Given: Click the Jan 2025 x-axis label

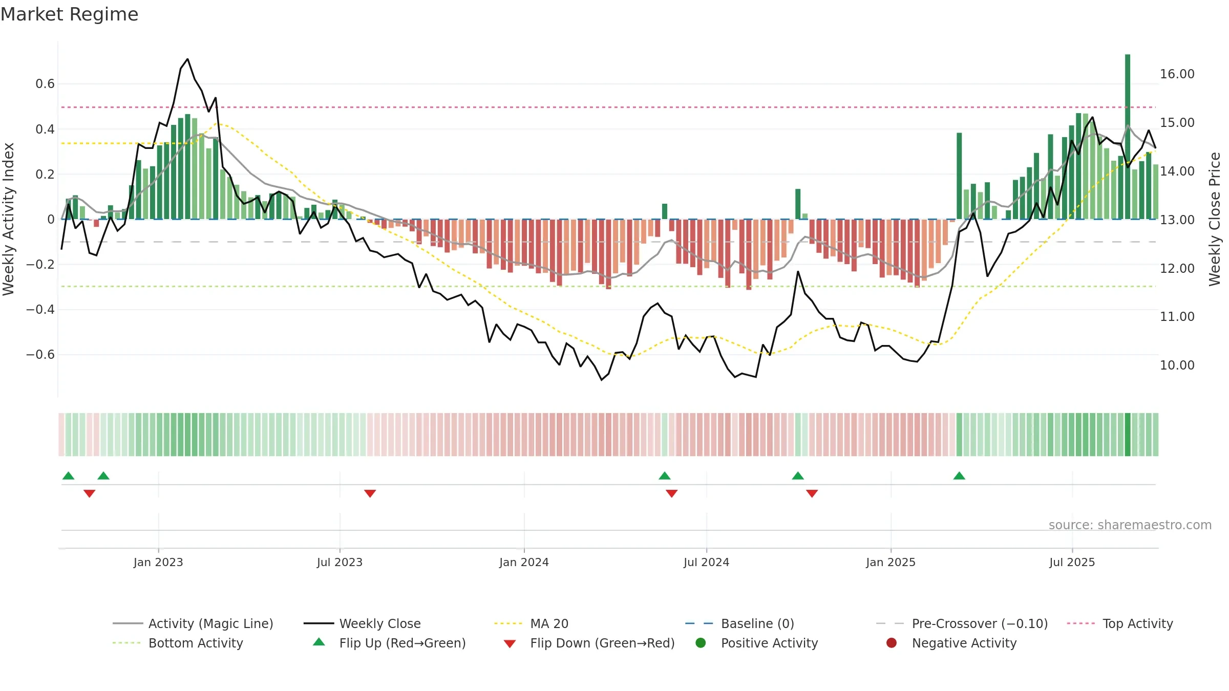Looking at the screenshot, I should [x=891, y=562].
